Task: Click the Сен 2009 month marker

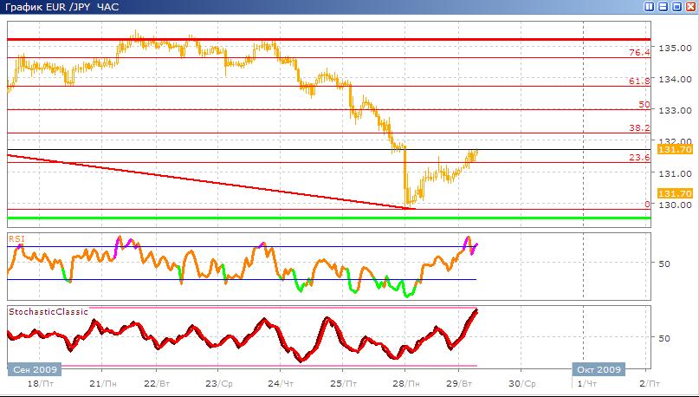Action: 35,369
